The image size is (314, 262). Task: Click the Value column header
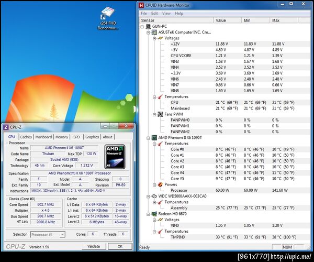click(227, 20)
